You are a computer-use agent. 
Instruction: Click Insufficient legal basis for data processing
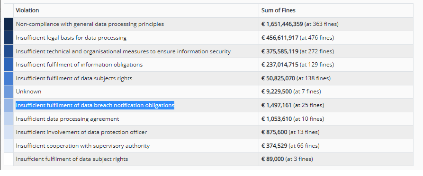[71, 38]
